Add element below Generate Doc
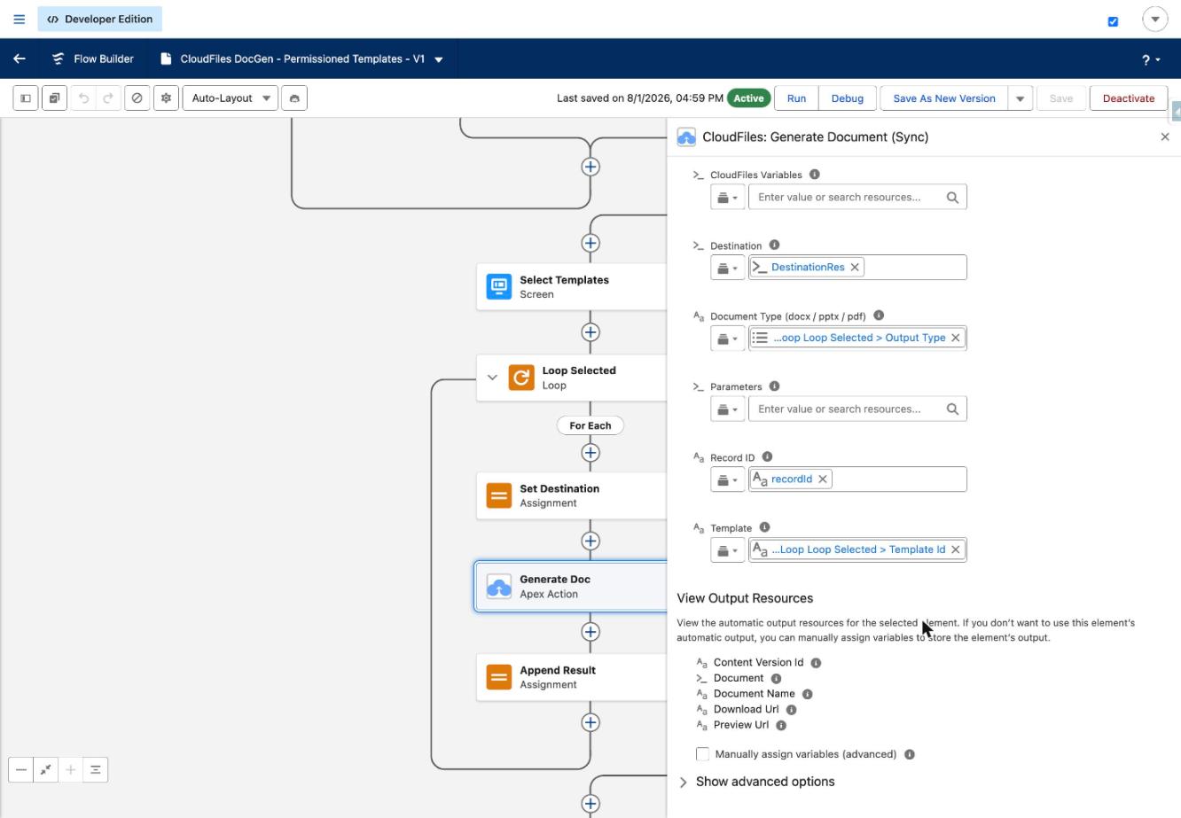1181x818 pixels. click(590, 632)
